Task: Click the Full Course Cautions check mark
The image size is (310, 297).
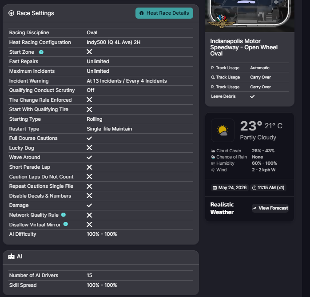Action: click(89, 138)
